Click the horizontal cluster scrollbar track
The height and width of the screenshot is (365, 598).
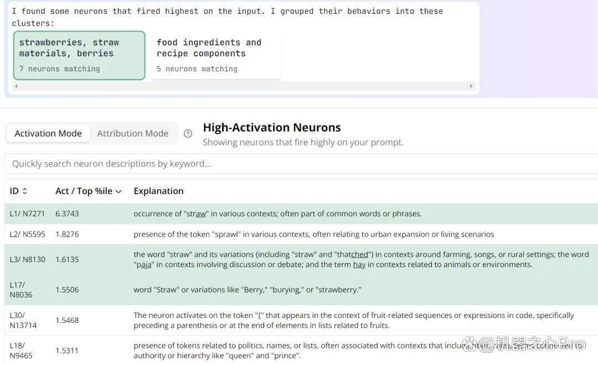click(x=243, y=86)
